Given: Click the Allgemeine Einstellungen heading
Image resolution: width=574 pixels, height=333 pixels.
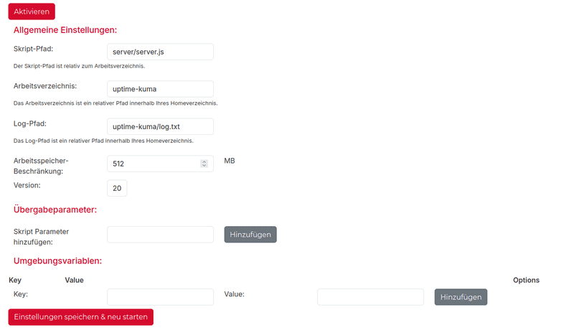Looking at the screenshot, I should (65, 30).
